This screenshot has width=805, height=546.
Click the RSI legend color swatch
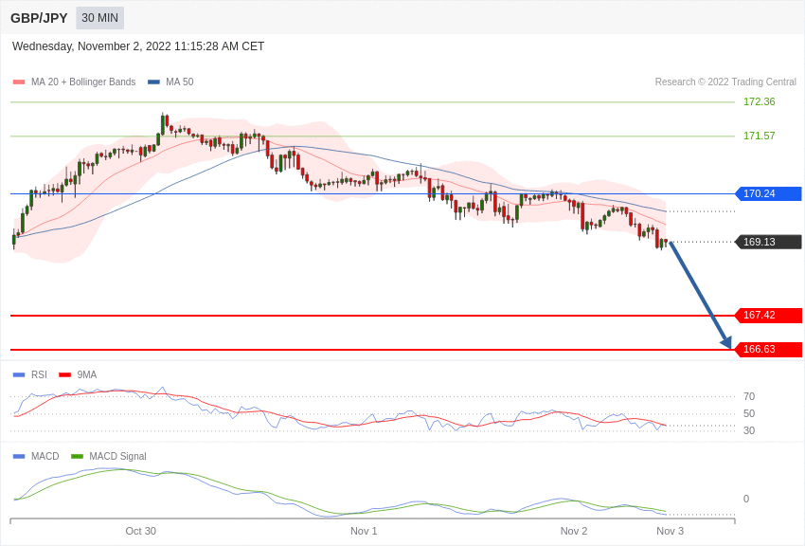click(x=19, y=375)
